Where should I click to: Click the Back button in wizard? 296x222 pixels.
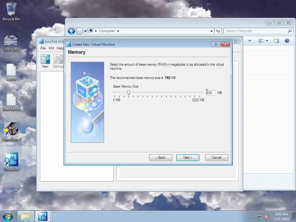point(161,158)
